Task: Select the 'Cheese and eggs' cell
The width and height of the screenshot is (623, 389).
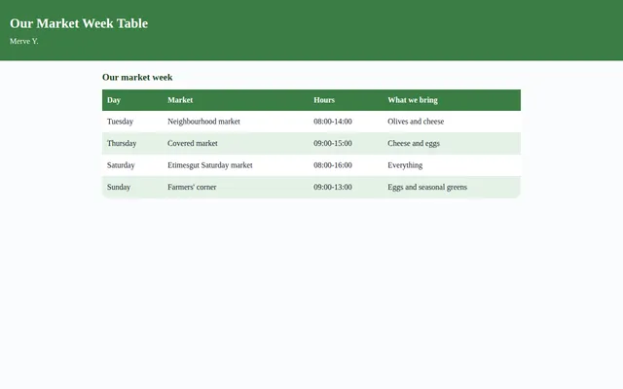Action: click(452, 143)
